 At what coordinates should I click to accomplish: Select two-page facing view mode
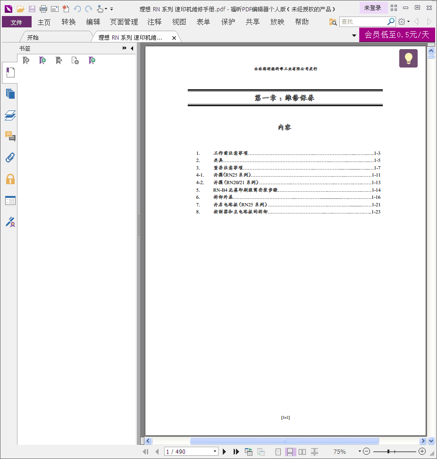coord(302,452)
